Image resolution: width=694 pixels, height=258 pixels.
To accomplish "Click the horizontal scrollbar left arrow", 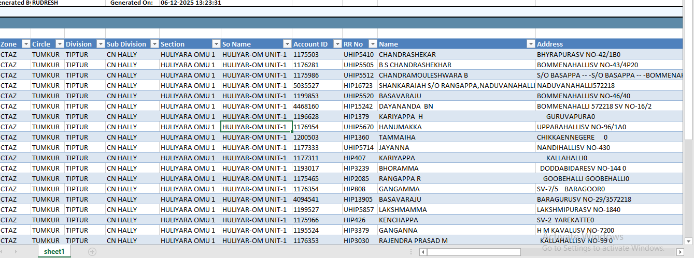I will 423,252.
